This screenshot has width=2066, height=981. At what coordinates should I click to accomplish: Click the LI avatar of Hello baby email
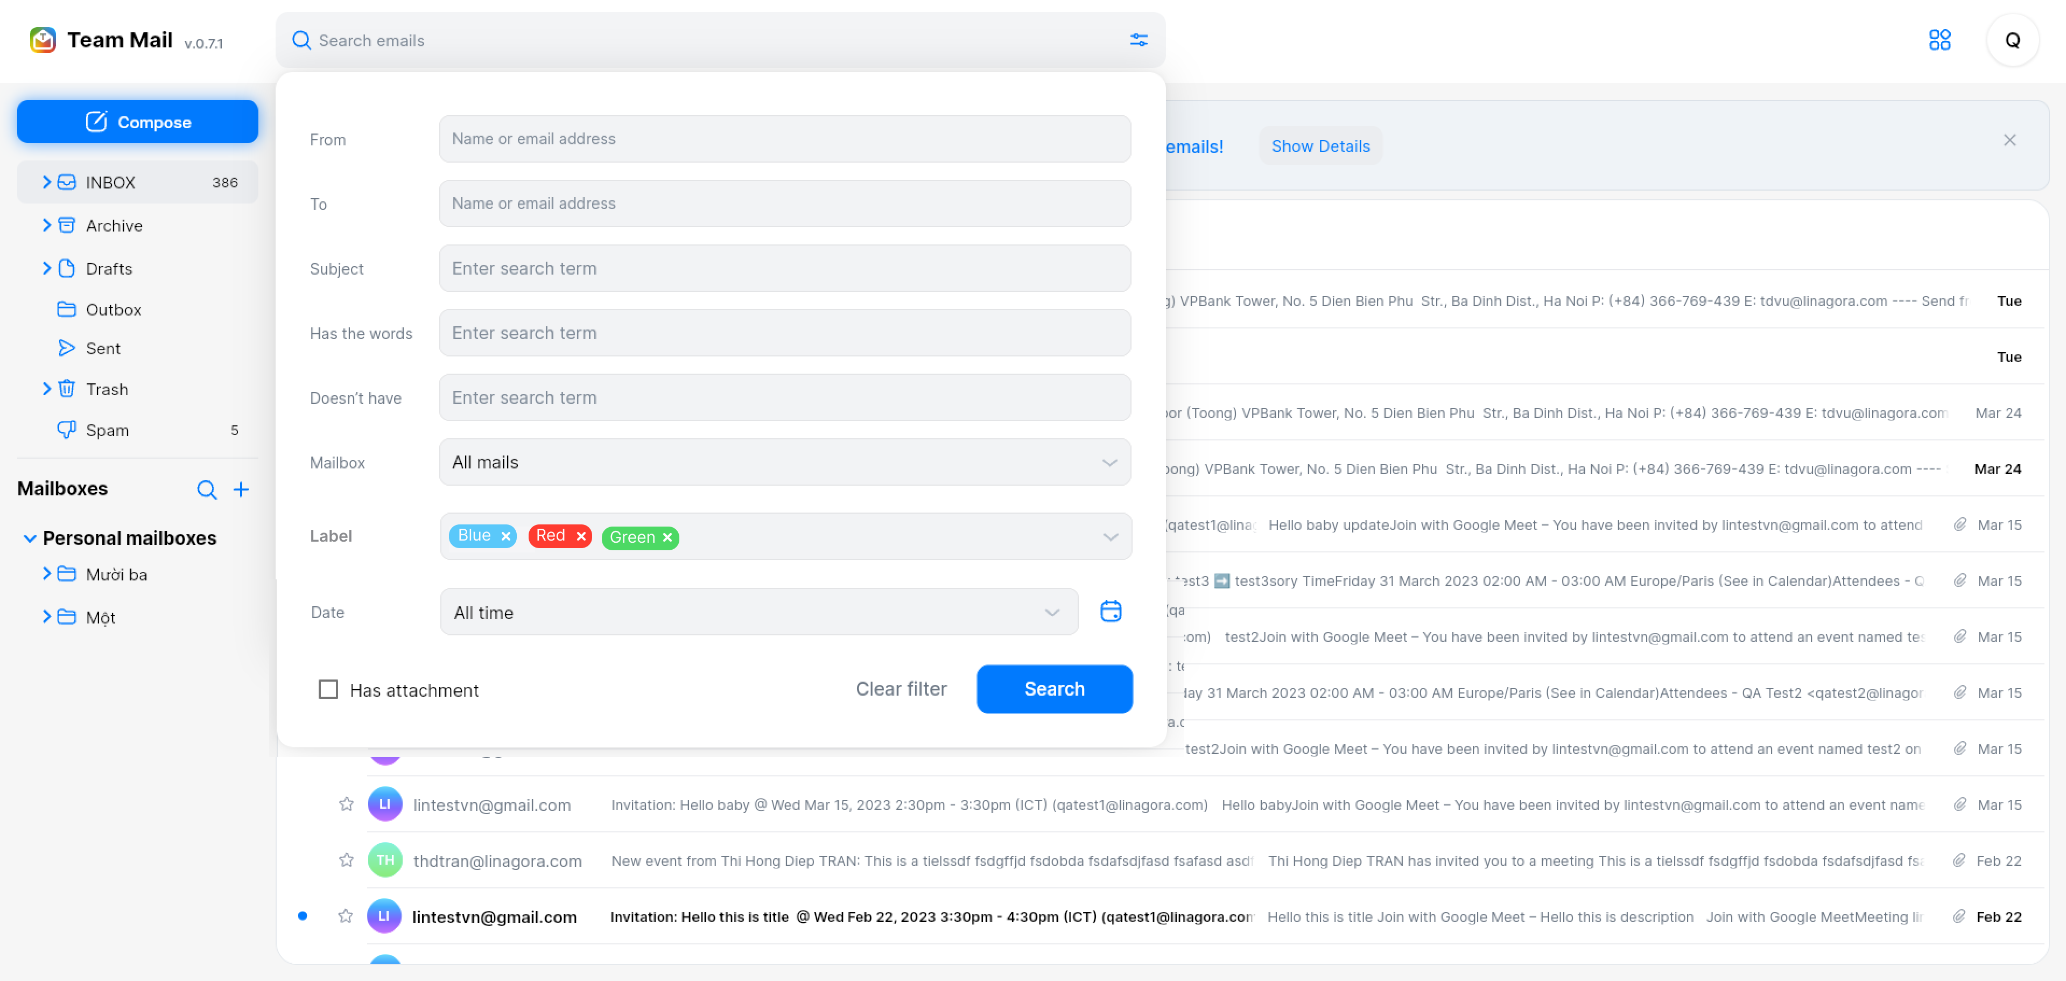pos(385,804)
